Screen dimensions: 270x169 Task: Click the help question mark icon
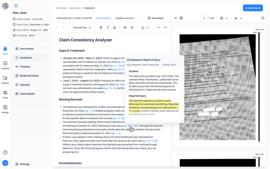(5, 153)
